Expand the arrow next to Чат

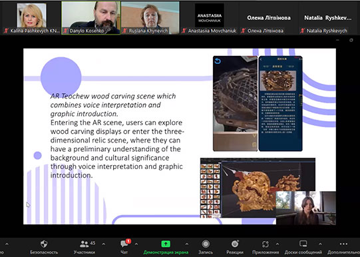click(x=136, y=244)
